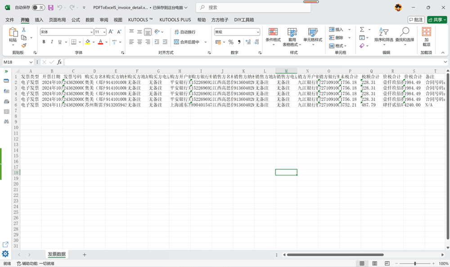Click the zoom slider handle
Image resolution: width=450 pixels, height=267 pixels.
click(x=415, y=263)
